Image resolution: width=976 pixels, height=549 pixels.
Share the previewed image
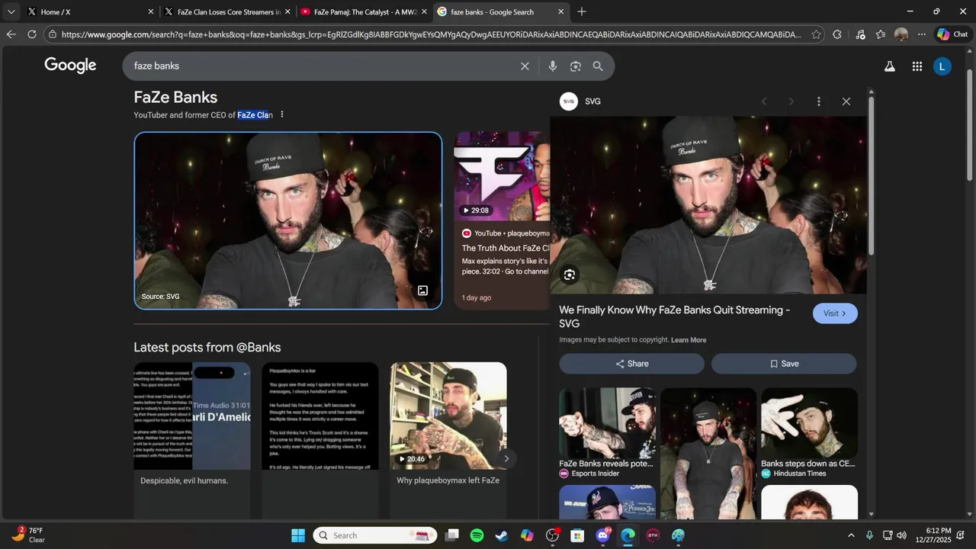coord(631,364)
